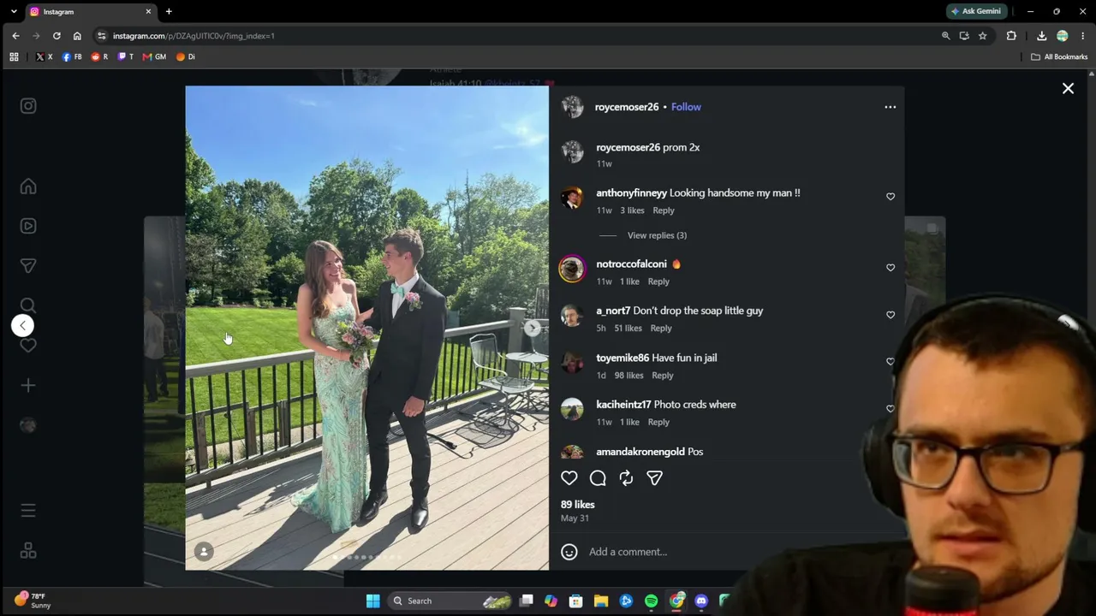The width and height of the screenshot is (1096, 616).
Task: Open the 'Also from Meta' grid icon
Action: tap(28, 551)
